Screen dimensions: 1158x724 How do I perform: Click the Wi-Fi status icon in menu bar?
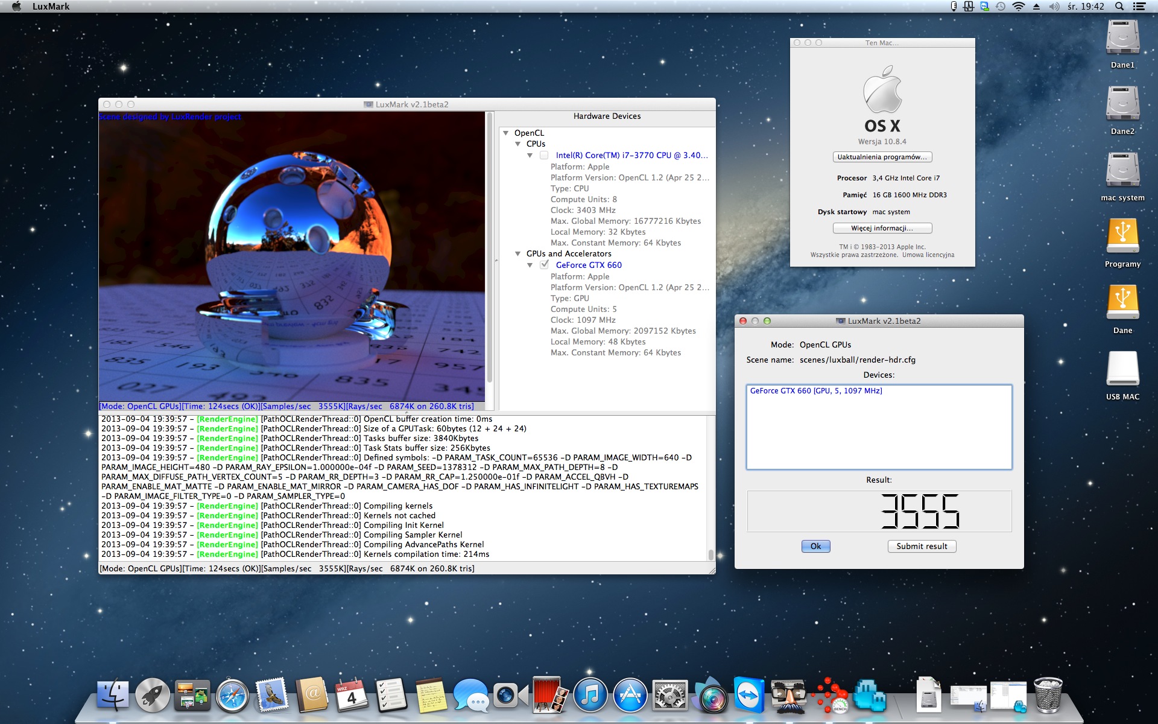(1019, 7)
